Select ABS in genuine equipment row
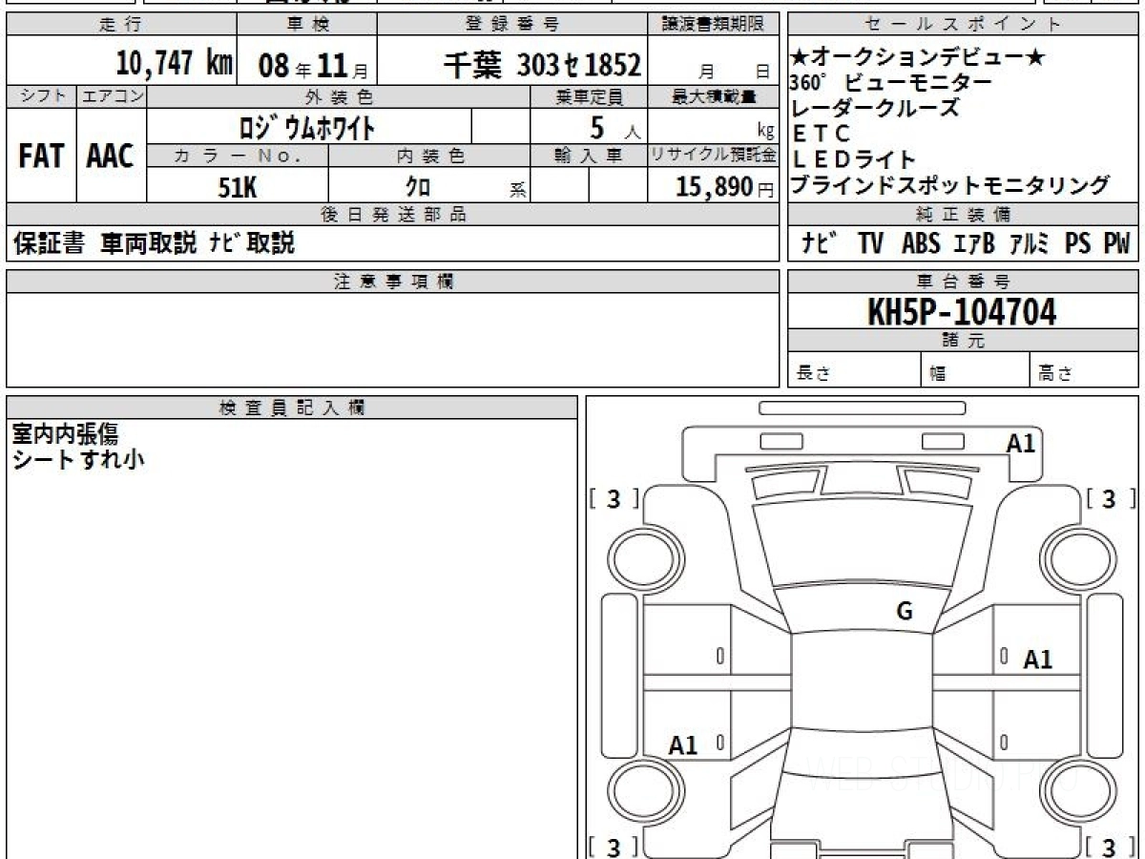 click(x=921, y=243)
